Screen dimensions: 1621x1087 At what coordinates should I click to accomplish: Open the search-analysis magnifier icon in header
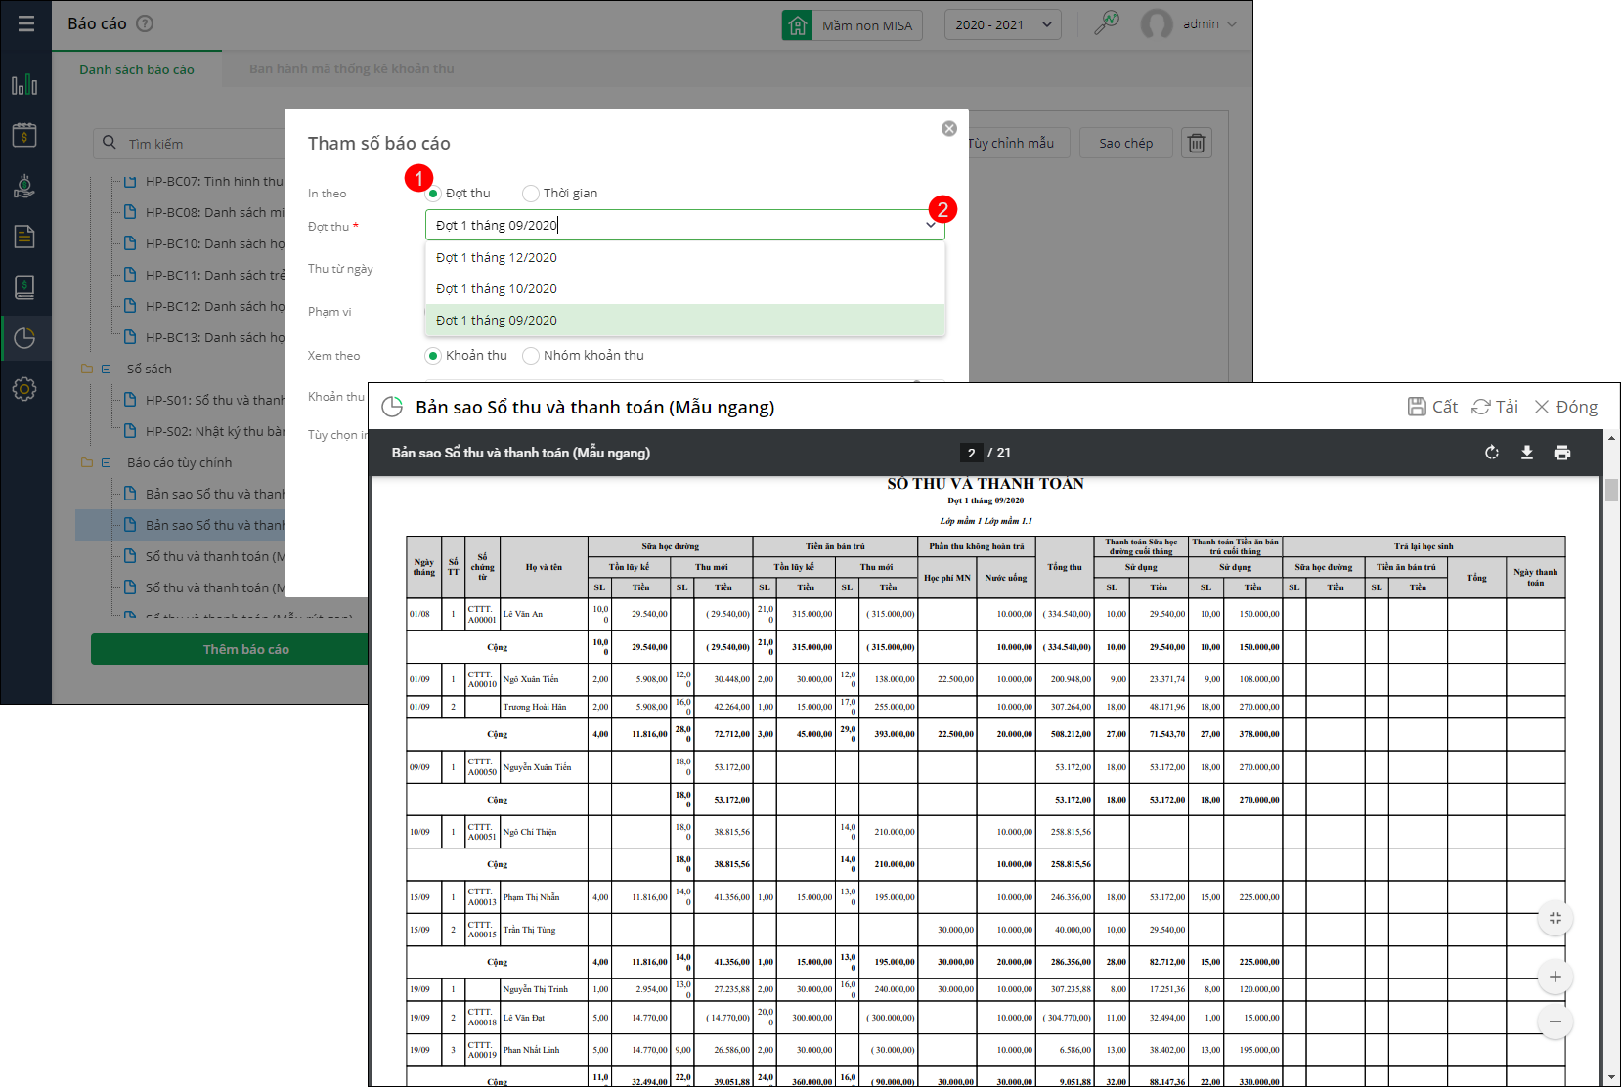(x=1107, y=23)
